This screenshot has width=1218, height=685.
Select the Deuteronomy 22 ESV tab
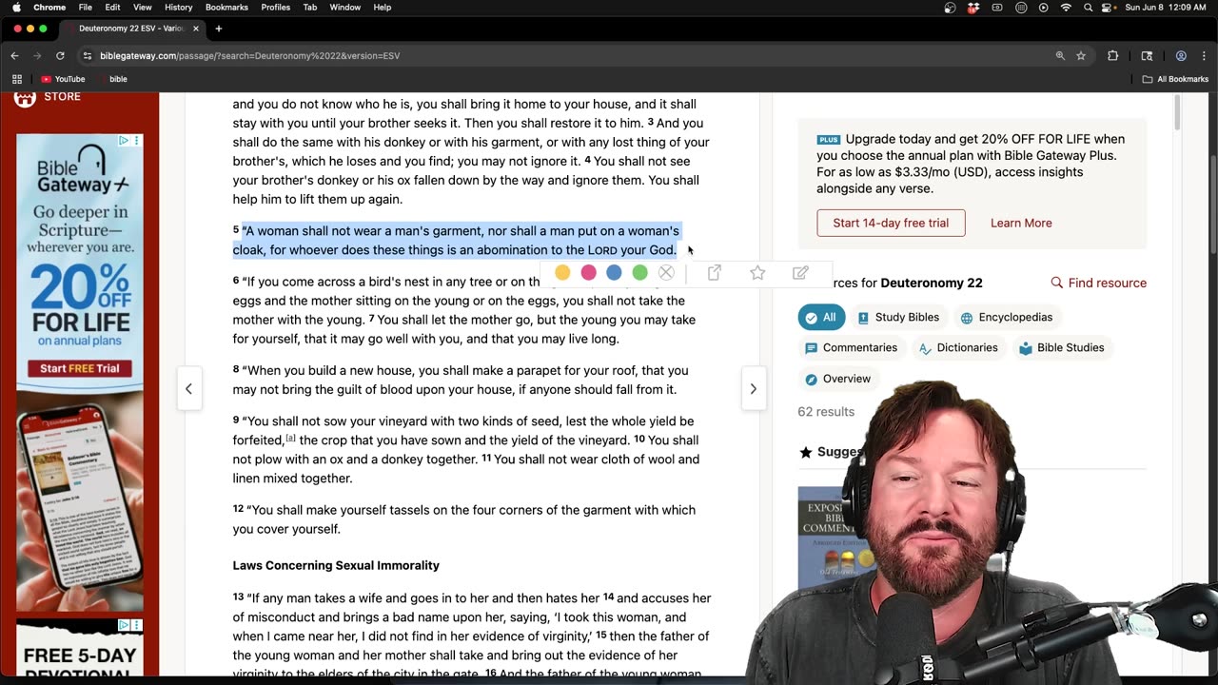tap(131, 29)
